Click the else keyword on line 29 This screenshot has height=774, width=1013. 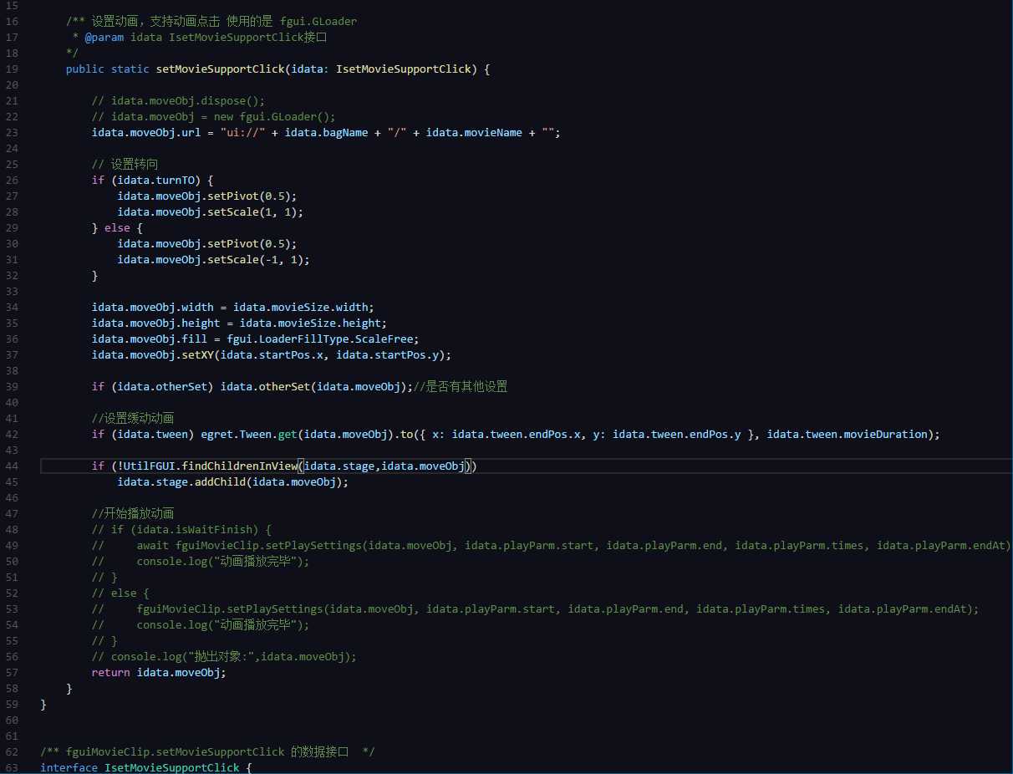[x=118, y=227]
